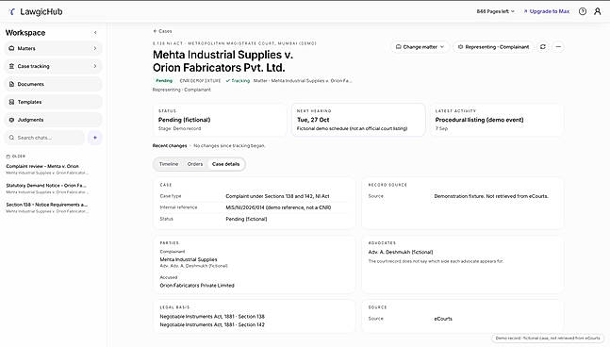Image resolution: width=610 pixels, height=347 pixels.
Task: Click the Tracking indicator label
Action: pyautogui.click(x=238, y=80)
